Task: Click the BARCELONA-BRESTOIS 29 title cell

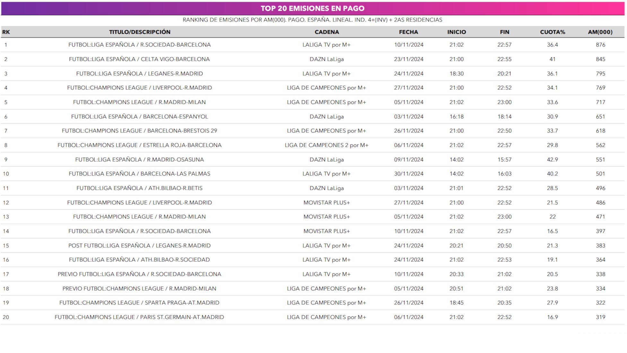Action: click(x=139, y=131)
